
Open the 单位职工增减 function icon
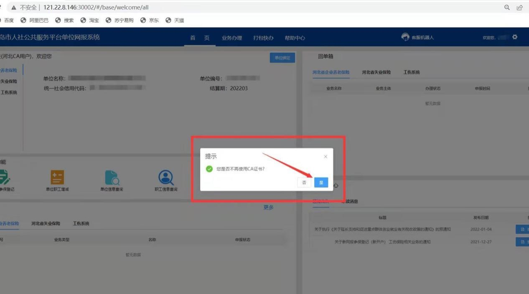57,177
